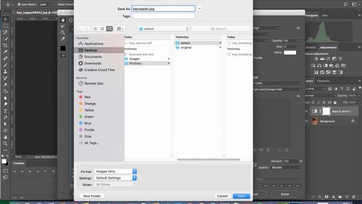Add a Brightness/Contrast adjustment
Screen dimensions: 362x204
click(x=316, y=59)
